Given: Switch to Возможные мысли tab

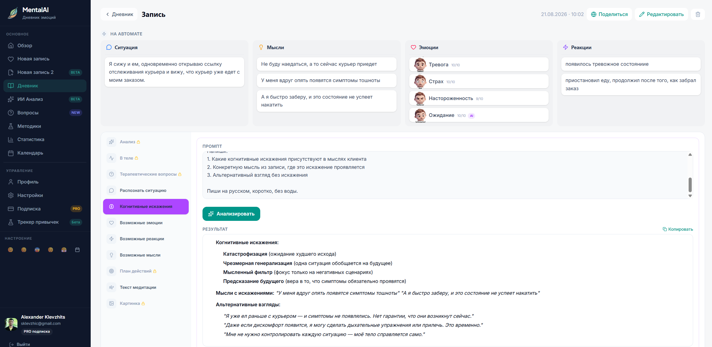Looking at the screenshot, I should pos(146,255).
